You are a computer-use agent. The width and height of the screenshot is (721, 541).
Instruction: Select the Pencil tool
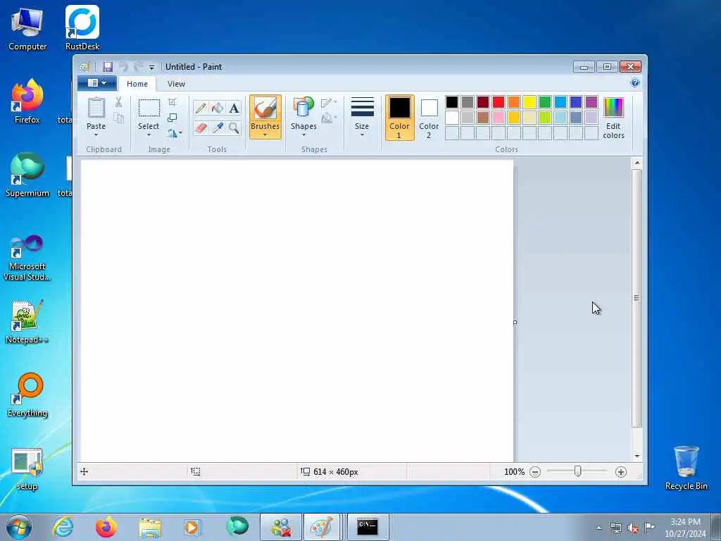[x=201, y=108]
